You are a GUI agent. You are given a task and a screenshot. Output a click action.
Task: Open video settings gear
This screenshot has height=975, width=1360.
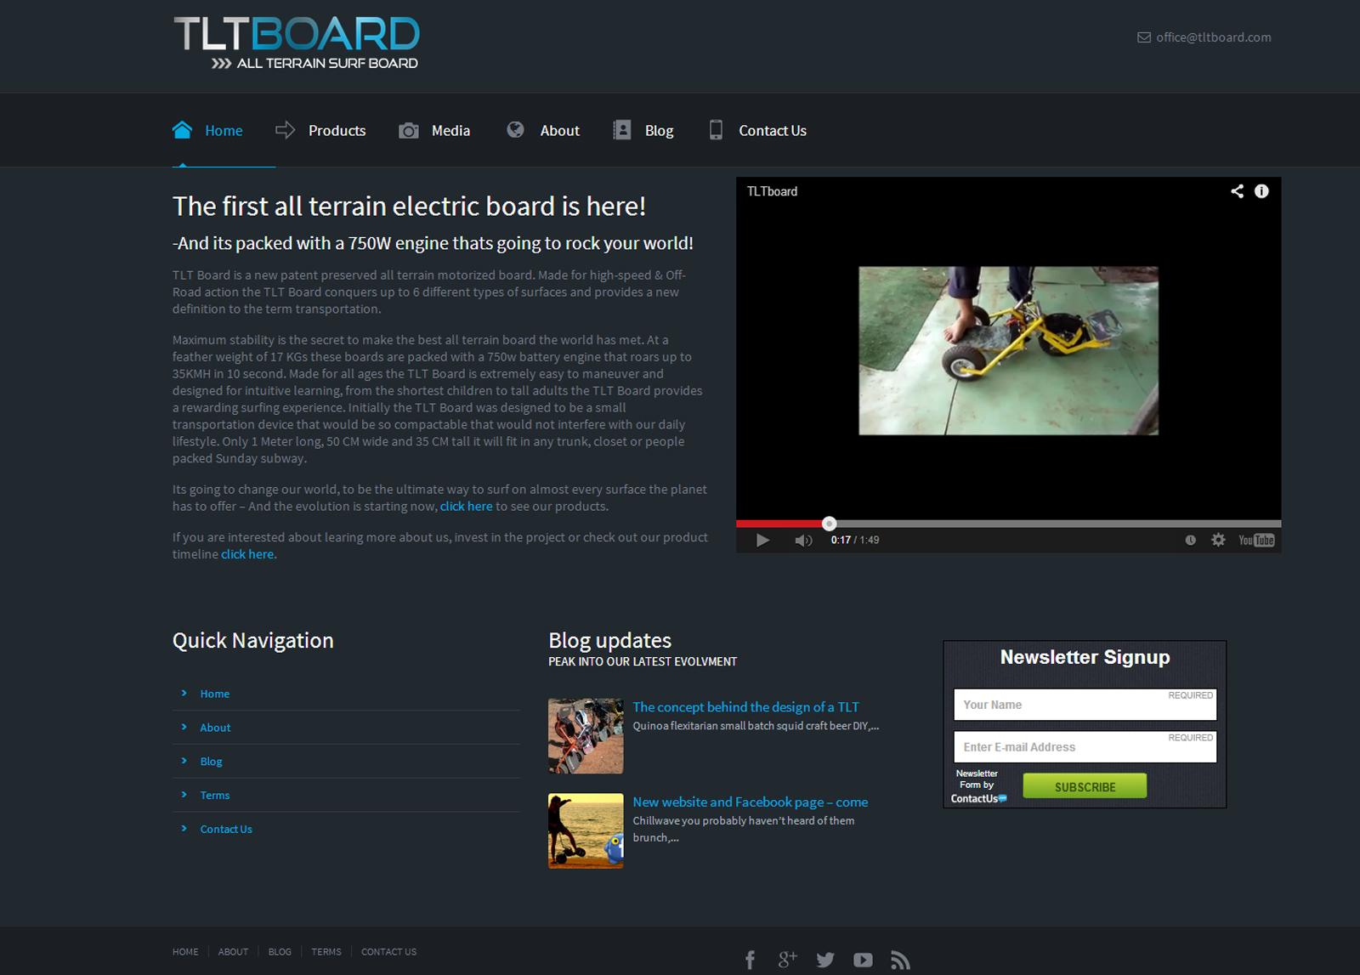pos(1218,540)
